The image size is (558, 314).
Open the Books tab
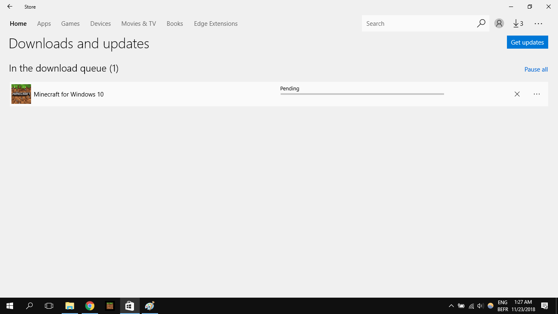[x=175, y=24]
